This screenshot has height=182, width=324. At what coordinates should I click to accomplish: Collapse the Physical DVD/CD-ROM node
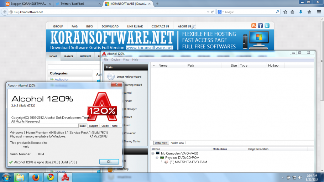[x=157, y=157]
